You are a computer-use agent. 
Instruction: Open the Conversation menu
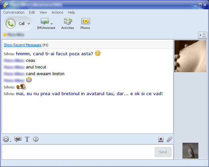[x=14, y=12]
